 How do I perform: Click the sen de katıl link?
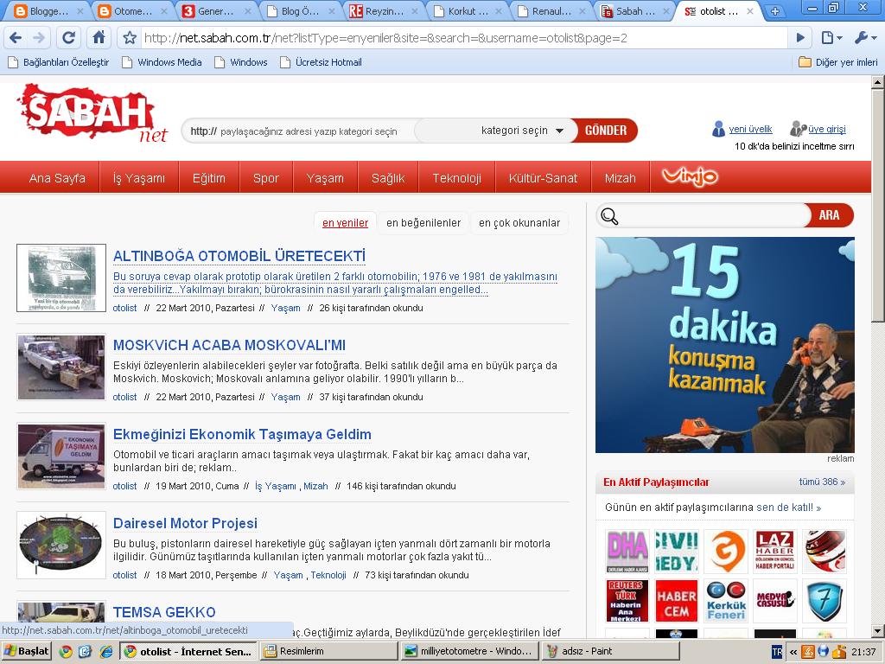(x=788, y=507)
